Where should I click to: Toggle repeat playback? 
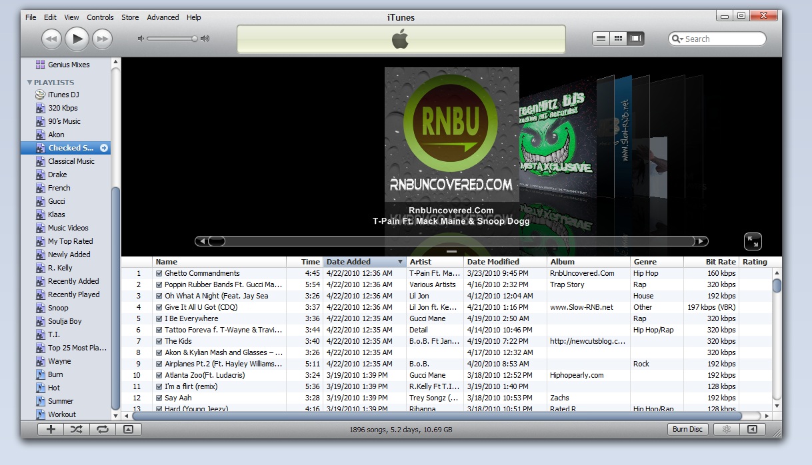click(x=102, y=429)
